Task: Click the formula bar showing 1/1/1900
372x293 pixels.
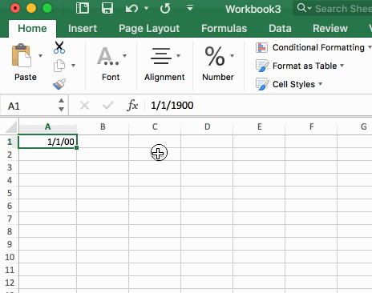Action: 258,106
